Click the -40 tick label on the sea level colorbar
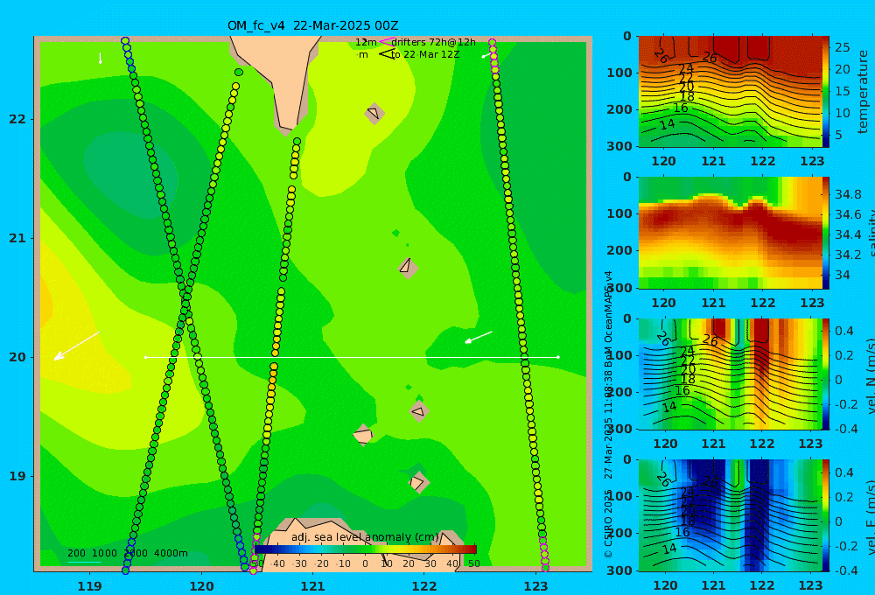This screenshot has width=875, height=595. pyautogui.click(x=277, y=563)
